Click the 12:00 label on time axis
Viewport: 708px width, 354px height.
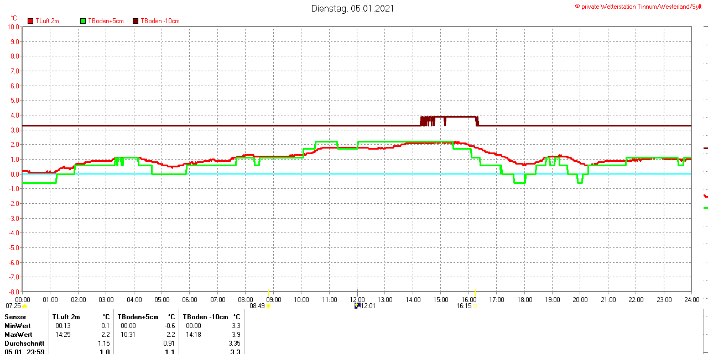click(357, 299)
